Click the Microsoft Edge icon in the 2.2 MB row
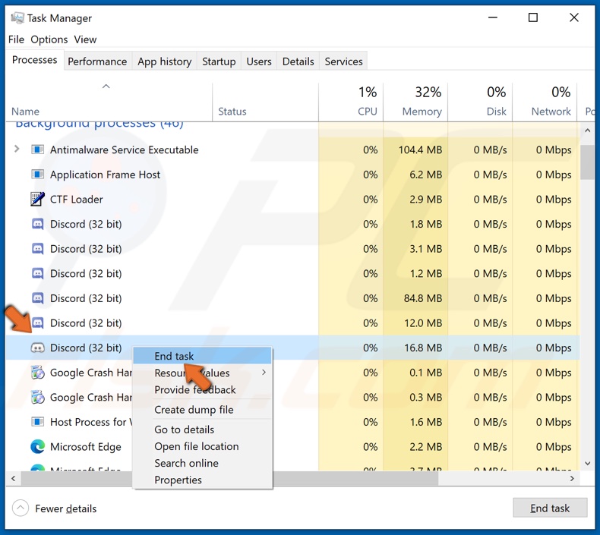 pos(37,447)
